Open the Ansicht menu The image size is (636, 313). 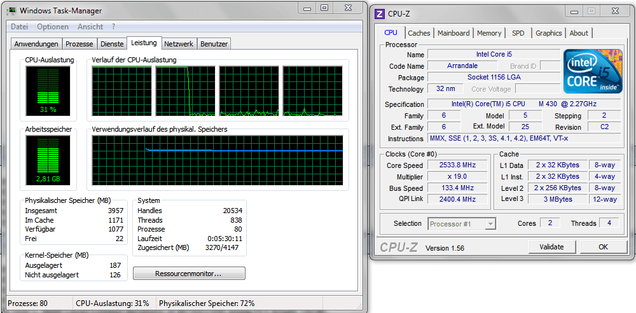coord(90,27)
